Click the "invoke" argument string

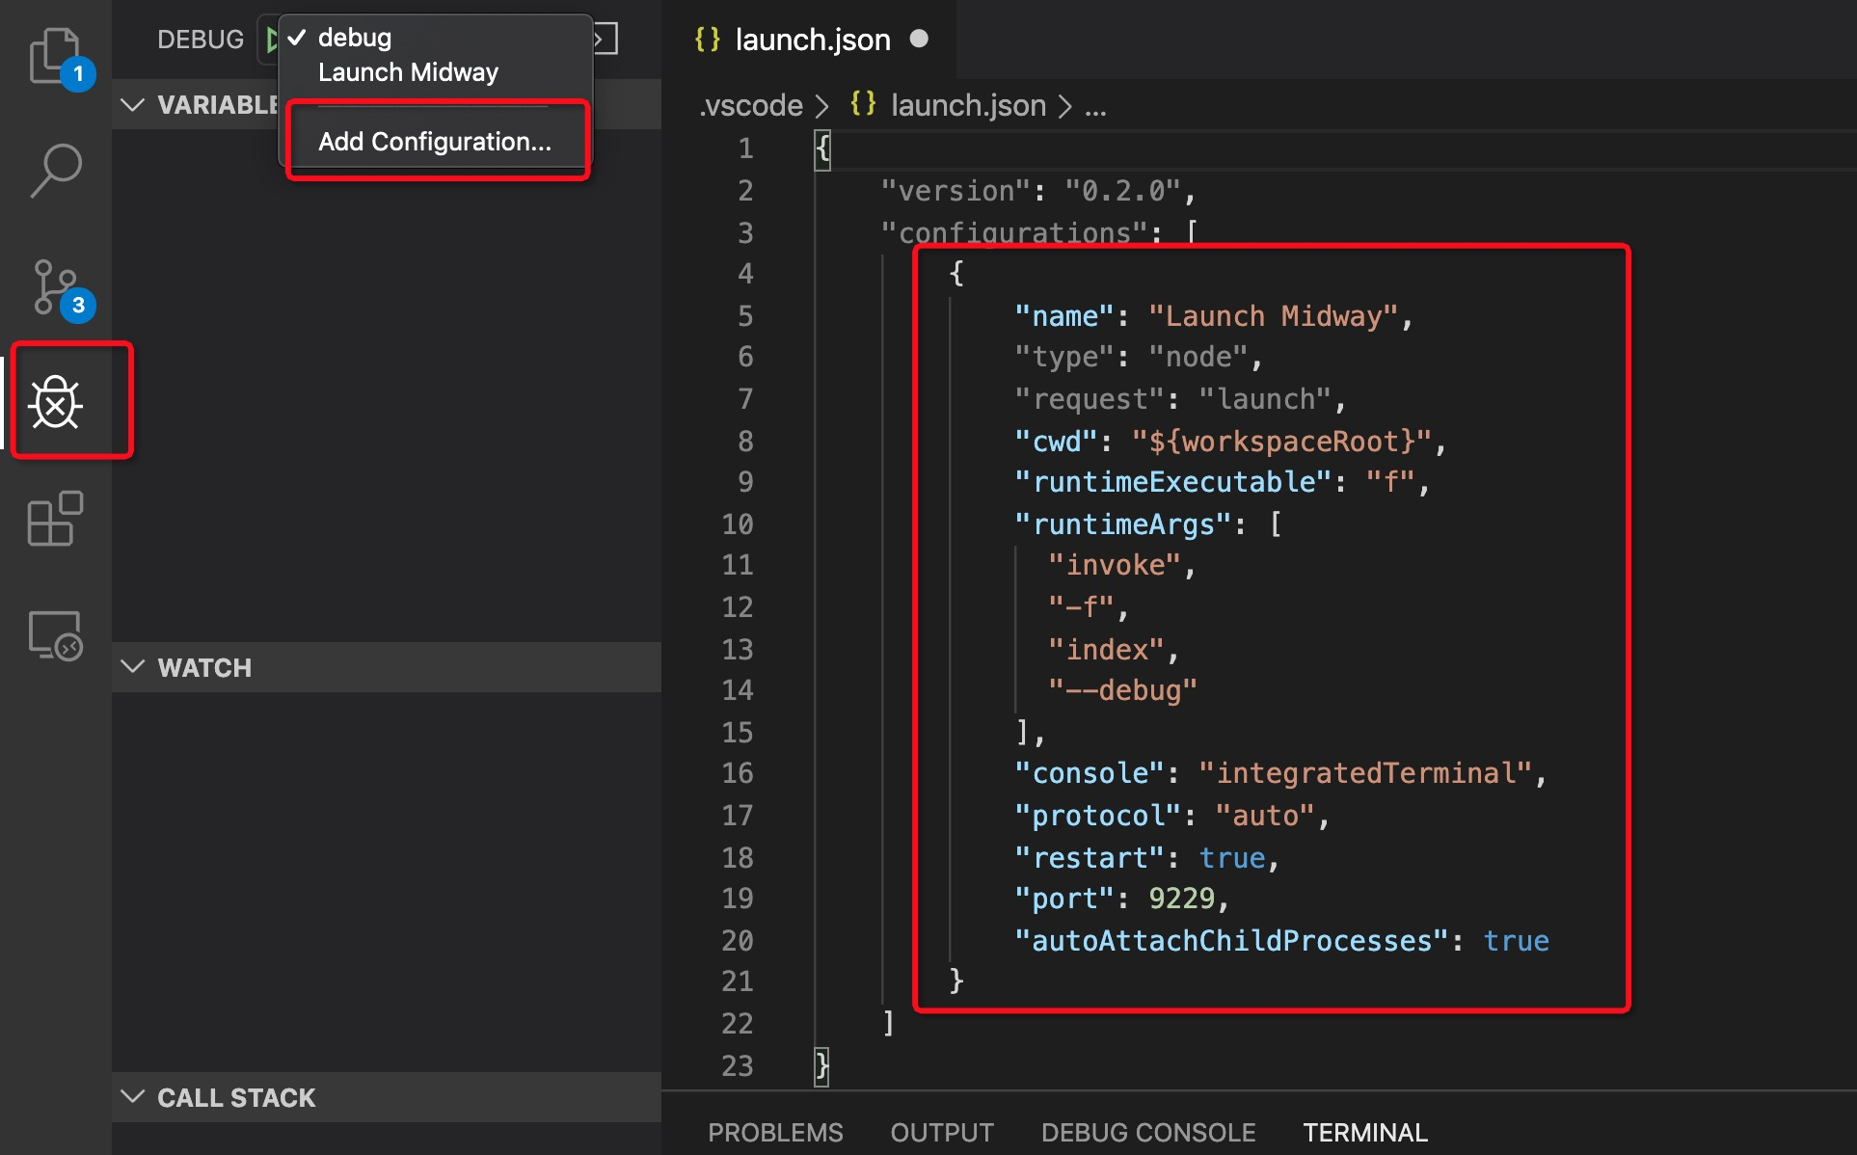[1114, 565]
